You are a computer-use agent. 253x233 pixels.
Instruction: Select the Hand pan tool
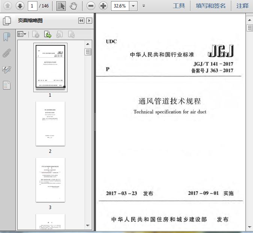pyautogui.click(x=73, y=6)
